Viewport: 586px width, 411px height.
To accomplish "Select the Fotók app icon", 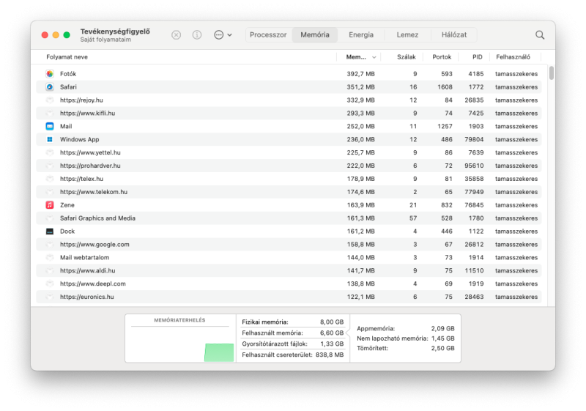I will tap(50, 74).
